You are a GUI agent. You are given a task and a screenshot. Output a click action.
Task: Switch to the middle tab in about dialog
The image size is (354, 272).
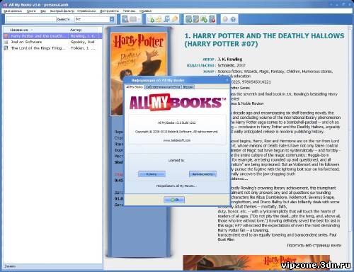click(163, 87)
